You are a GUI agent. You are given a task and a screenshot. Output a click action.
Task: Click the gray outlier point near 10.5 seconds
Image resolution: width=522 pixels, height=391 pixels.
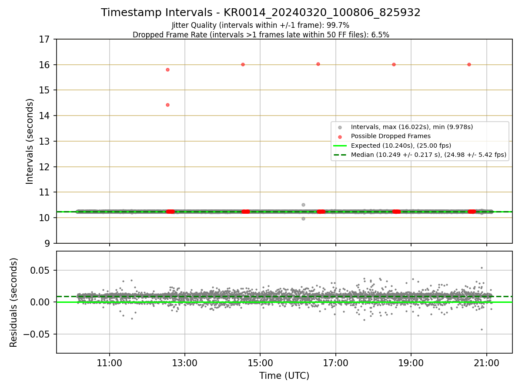coord(303,205)
